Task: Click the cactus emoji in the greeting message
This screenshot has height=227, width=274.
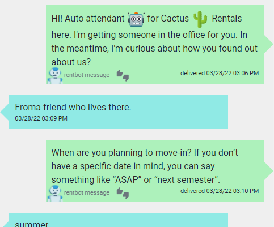Action: tap(200, 19)
